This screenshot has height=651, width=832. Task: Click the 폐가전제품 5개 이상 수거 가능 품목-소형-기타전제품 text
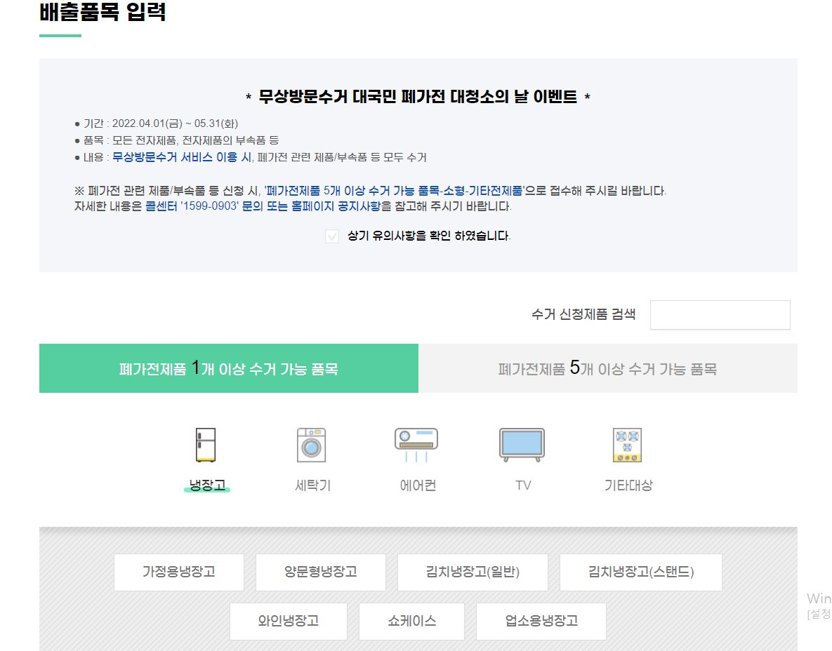click(x=394, y=191)
